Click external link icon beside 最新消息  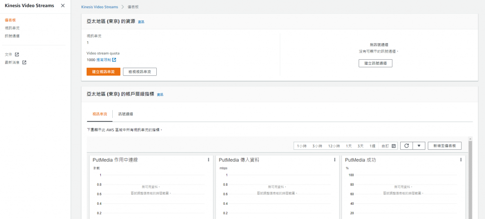25,63
